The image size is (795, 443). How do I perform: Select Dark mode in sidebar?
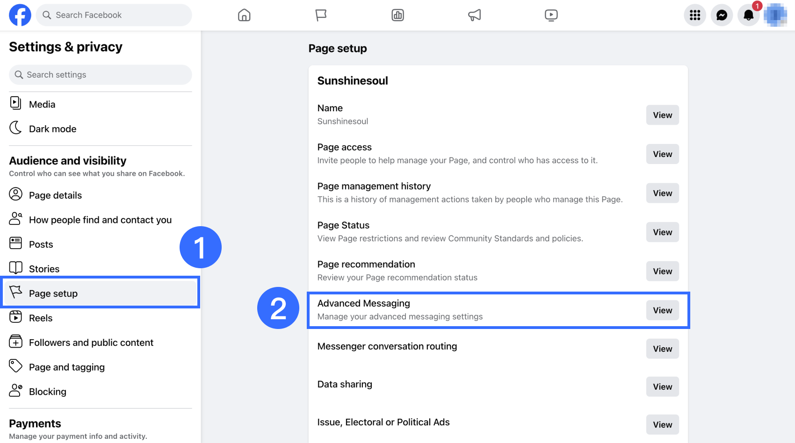pos(52,129)
